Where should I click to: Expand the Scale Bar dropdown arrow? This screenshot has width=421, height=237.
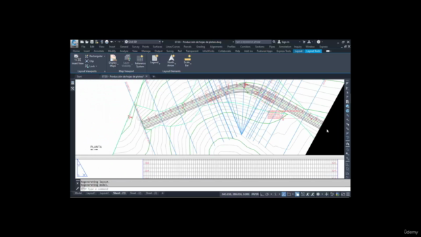(191, 65)
